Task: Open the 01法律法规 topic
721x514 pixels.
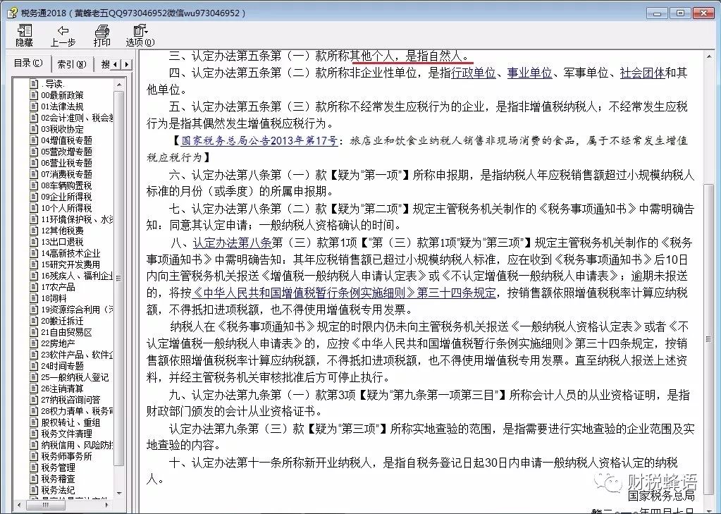Action: click(x=62, y=106)
